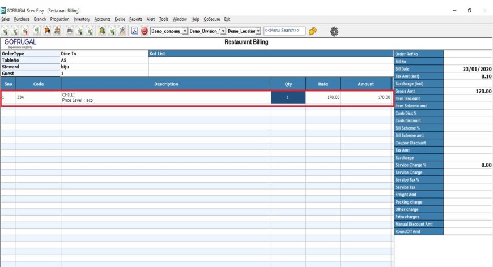Click the Qty column header
The image size is (493, 267).
(x=288, y=84)
